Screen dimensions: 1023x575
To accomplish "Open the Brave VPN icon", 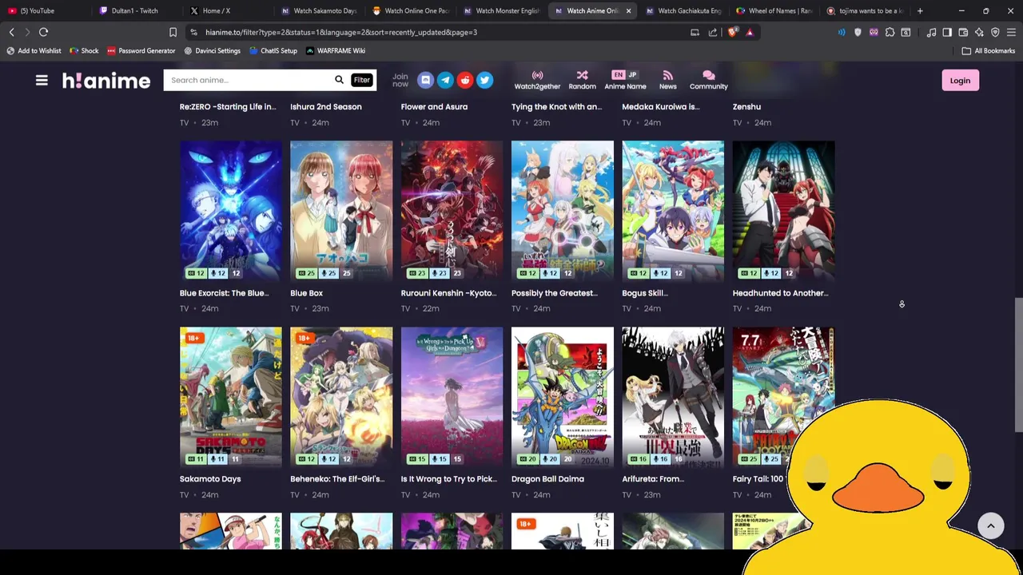I will pyautogui.click(x=995, y=32).
